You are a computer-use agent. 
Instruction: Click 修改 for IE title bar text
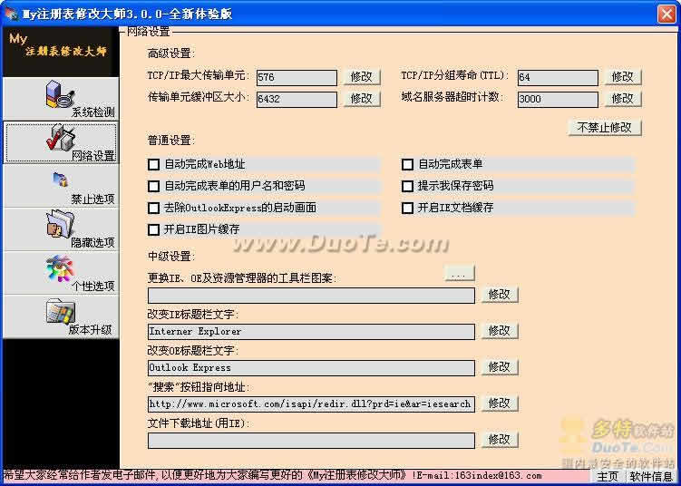coord(500,331)
